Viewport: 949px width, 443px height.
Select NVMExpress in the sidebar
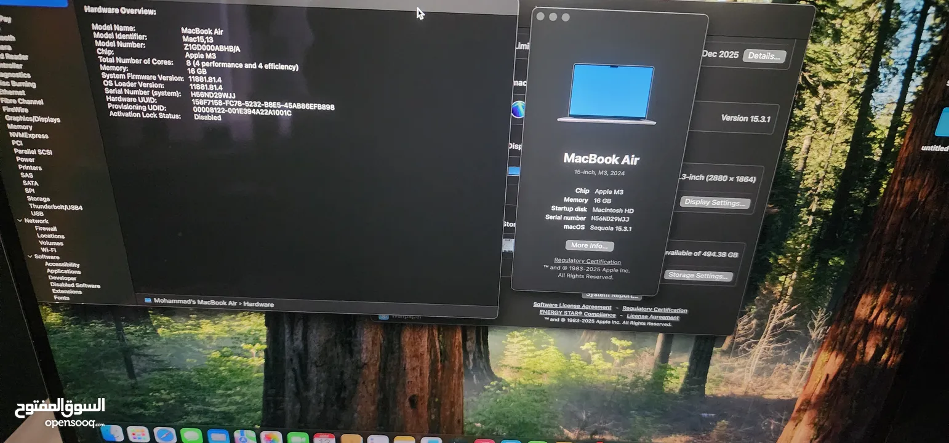coord(29,135)
